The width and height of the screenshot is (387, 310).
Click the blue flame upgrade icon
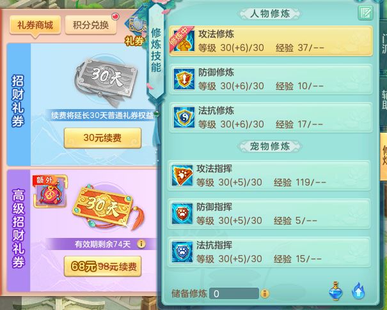[358, 291]
